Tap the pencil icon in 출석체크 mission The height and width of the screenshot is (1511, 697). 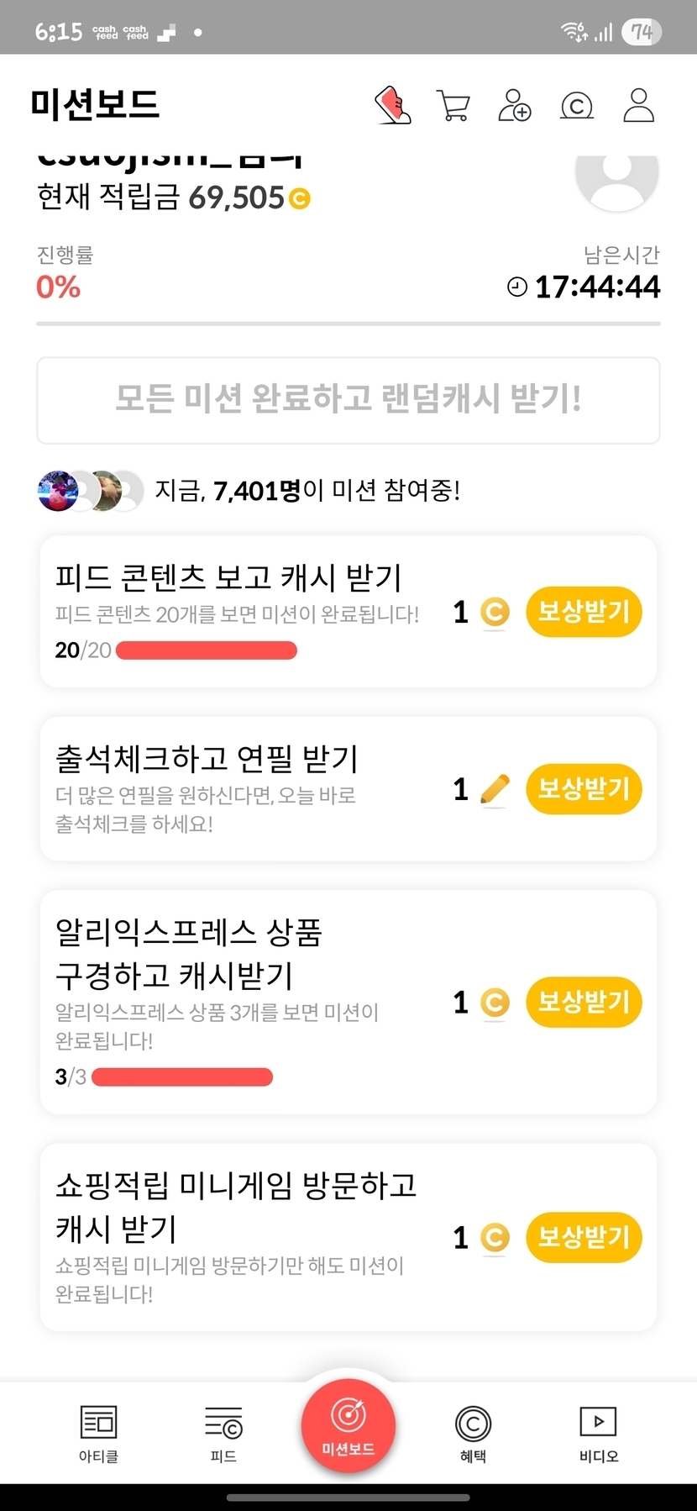(x=495, y=789)
